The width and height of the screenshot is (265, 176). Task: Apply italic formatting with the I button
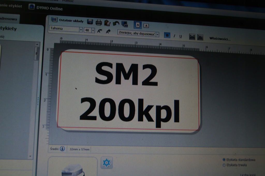(174, 36)
